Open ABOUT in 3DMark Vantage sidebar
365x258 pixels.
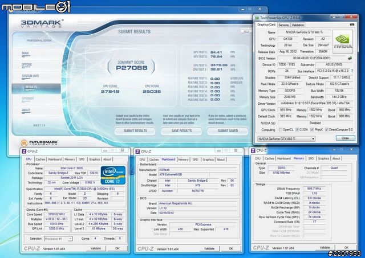click(x=26, y=110)
